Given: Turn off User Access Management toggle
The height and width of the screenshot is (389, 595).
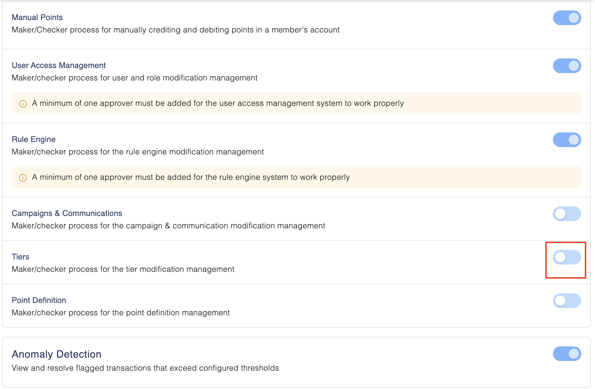Looking at the screenshot, I should tap(566, 66).
